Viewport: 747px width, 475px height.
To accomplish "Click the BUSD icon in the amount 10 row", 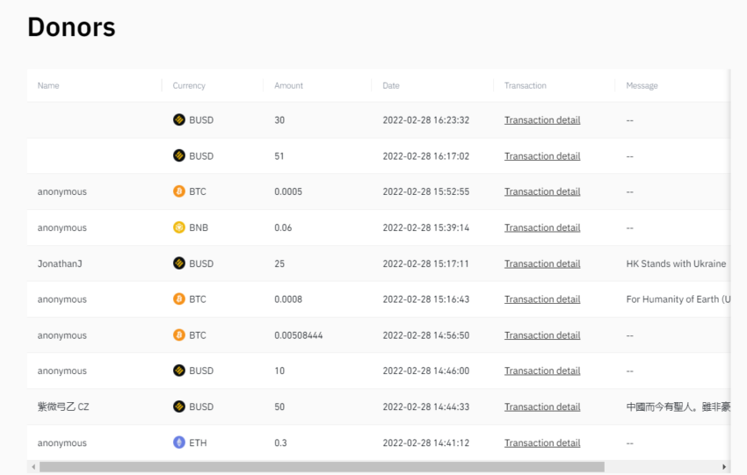I will click(179, 371).
